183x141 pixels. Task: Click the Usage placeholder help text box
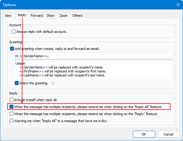[93, 70]
